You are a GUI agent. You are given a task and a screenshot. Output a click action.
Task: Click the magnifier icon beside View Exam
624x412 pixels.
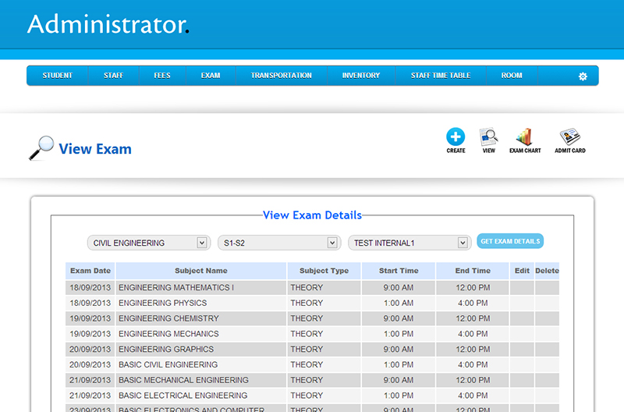[x=41, y=148]
